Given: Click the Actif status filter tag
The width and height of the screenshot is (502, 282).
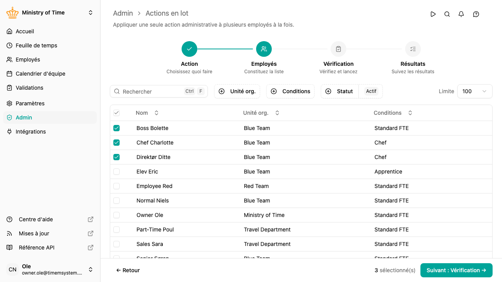Looking at the screenshot, I should [371, 91].
